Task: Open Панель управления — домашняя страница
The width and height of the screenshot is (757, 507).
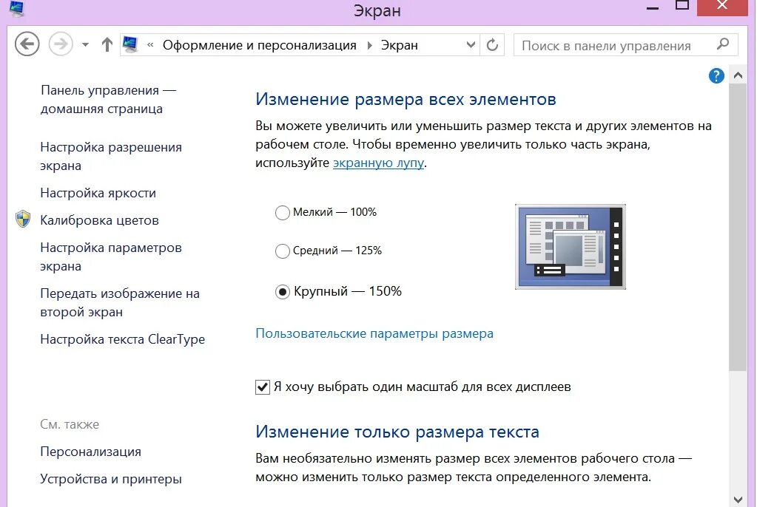Action: pos(108,99)
